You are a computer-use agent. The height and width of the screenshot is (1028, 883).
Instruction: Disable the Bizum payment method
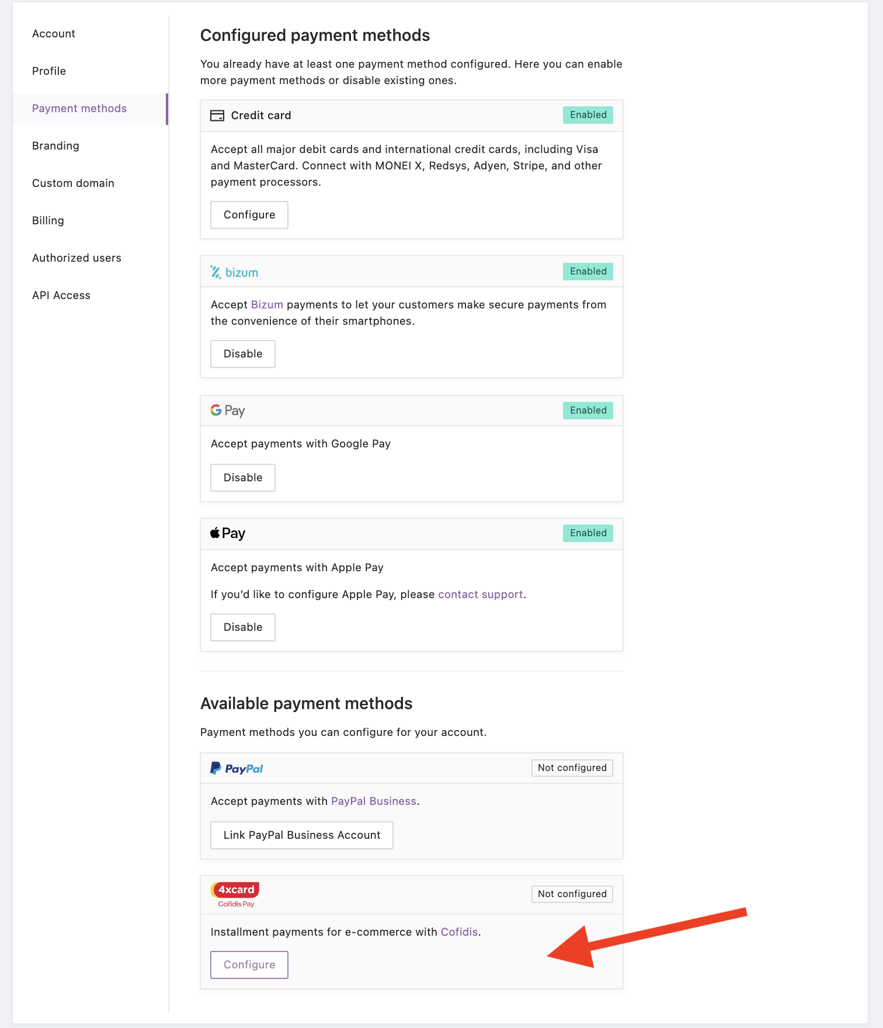pyautogui.click(x=243, y=354)
